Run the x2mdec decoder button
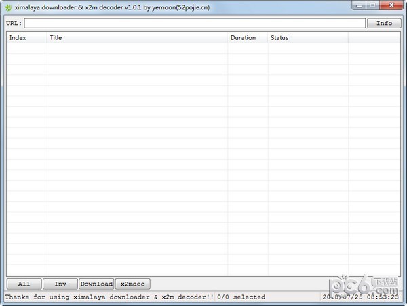This screenshot has width=407, height=306. click(x=133, y=284)
